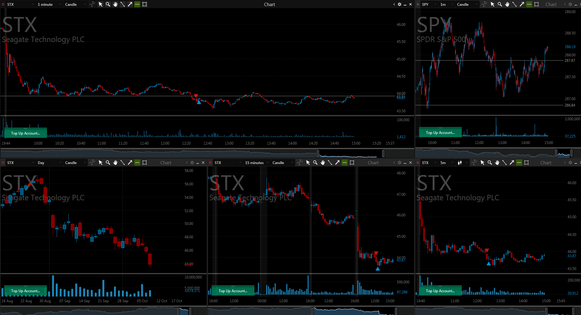This screenshot has height=315, width=581.
Task: Activate magnifier tool in SPY chart toolbar
Action: coord(500,4)
